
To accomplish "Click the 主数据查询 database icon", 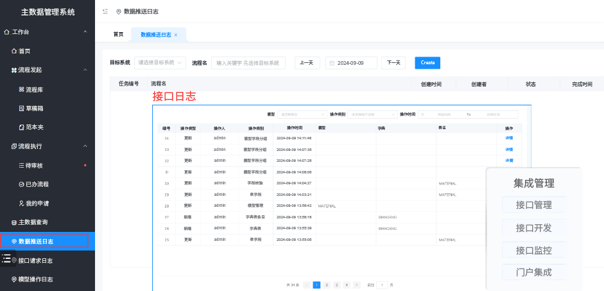I will [14, 222].
